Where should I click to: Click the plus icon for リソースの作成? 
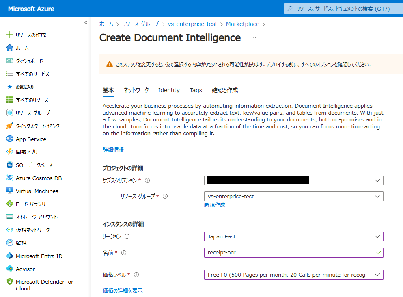pyautogui.click(x=9, y=35)
